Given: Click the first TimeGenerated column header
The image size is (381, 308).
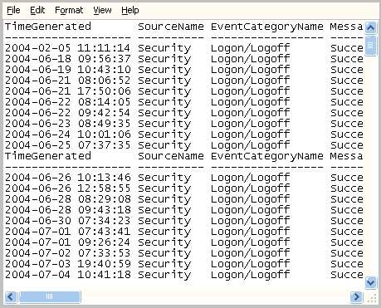Looking at the screenshot, I should (48, 27).
